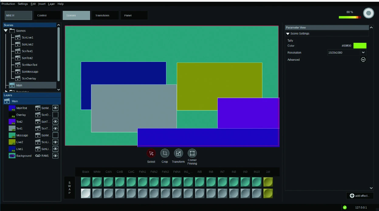This screenshot has height=211, width=379.
Task: Toggle Background layer visibility
Action: tap(55, 156)
